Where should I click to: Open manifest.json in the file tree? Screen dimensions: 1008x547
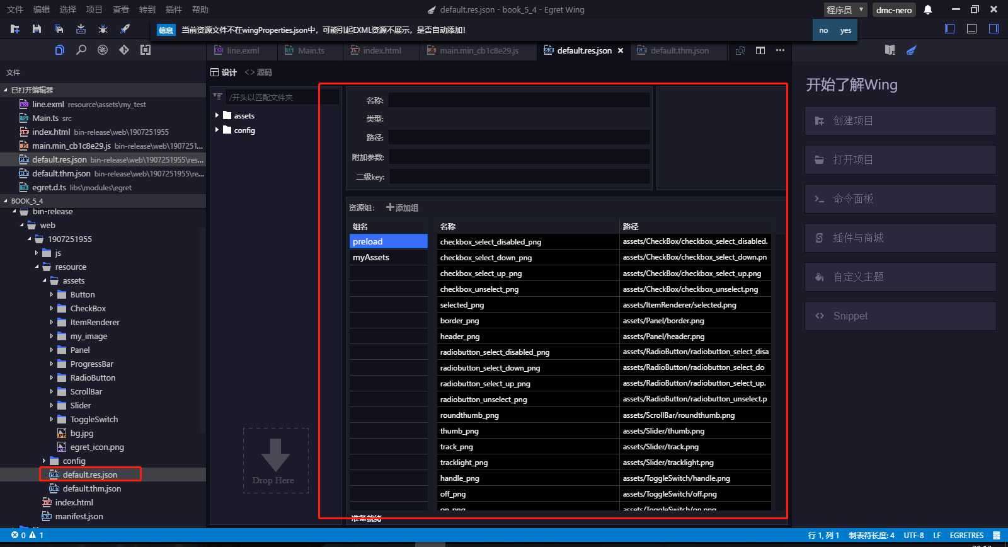[79, 516]
